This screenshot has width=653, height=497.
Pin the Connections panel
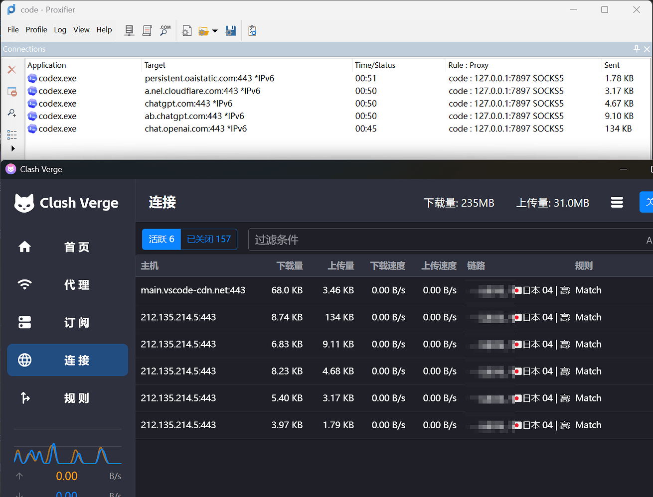point(637,49)
